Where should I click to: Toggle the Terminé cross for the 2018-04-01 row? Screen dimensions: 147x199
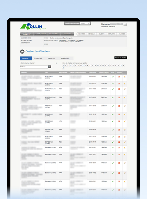click(x=119, y=121)
